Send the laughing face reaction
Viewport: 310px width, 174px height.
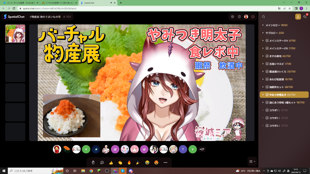click(147, 162)
